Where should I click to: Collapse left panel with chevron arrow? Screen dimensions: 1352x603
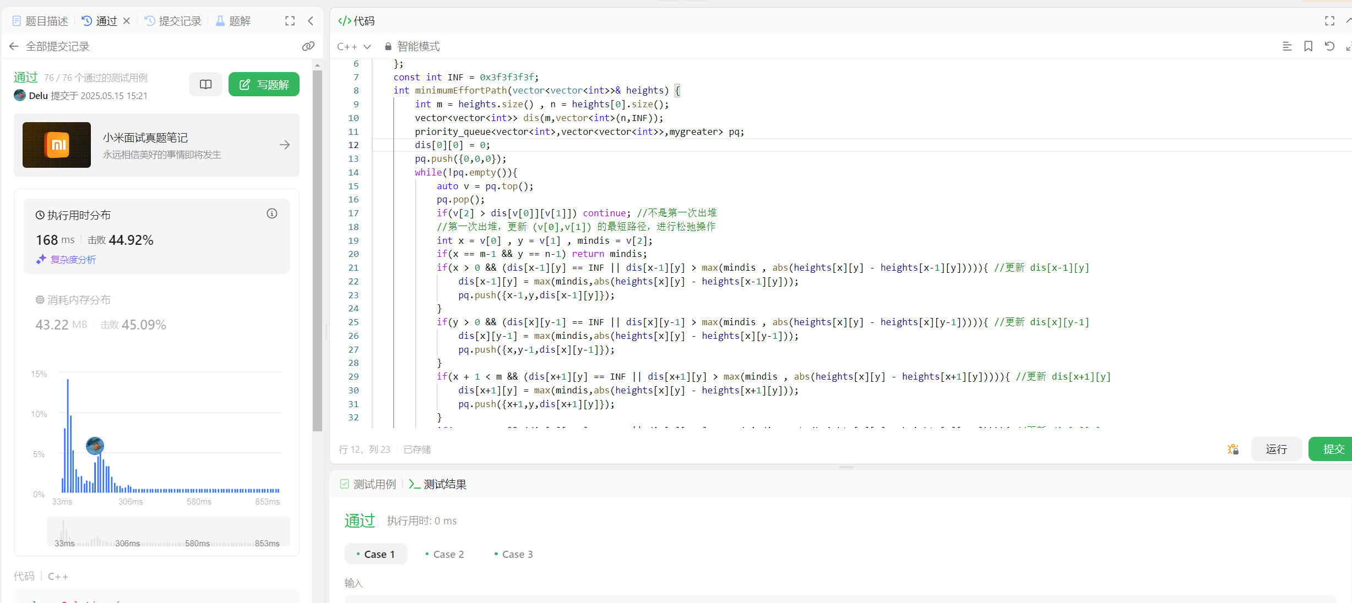311,21
